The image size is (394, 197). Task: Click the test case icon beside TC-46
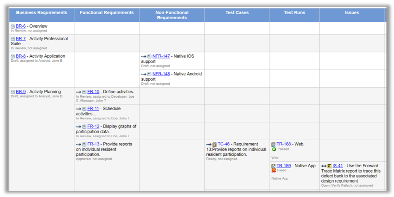[x=215, y=145]
